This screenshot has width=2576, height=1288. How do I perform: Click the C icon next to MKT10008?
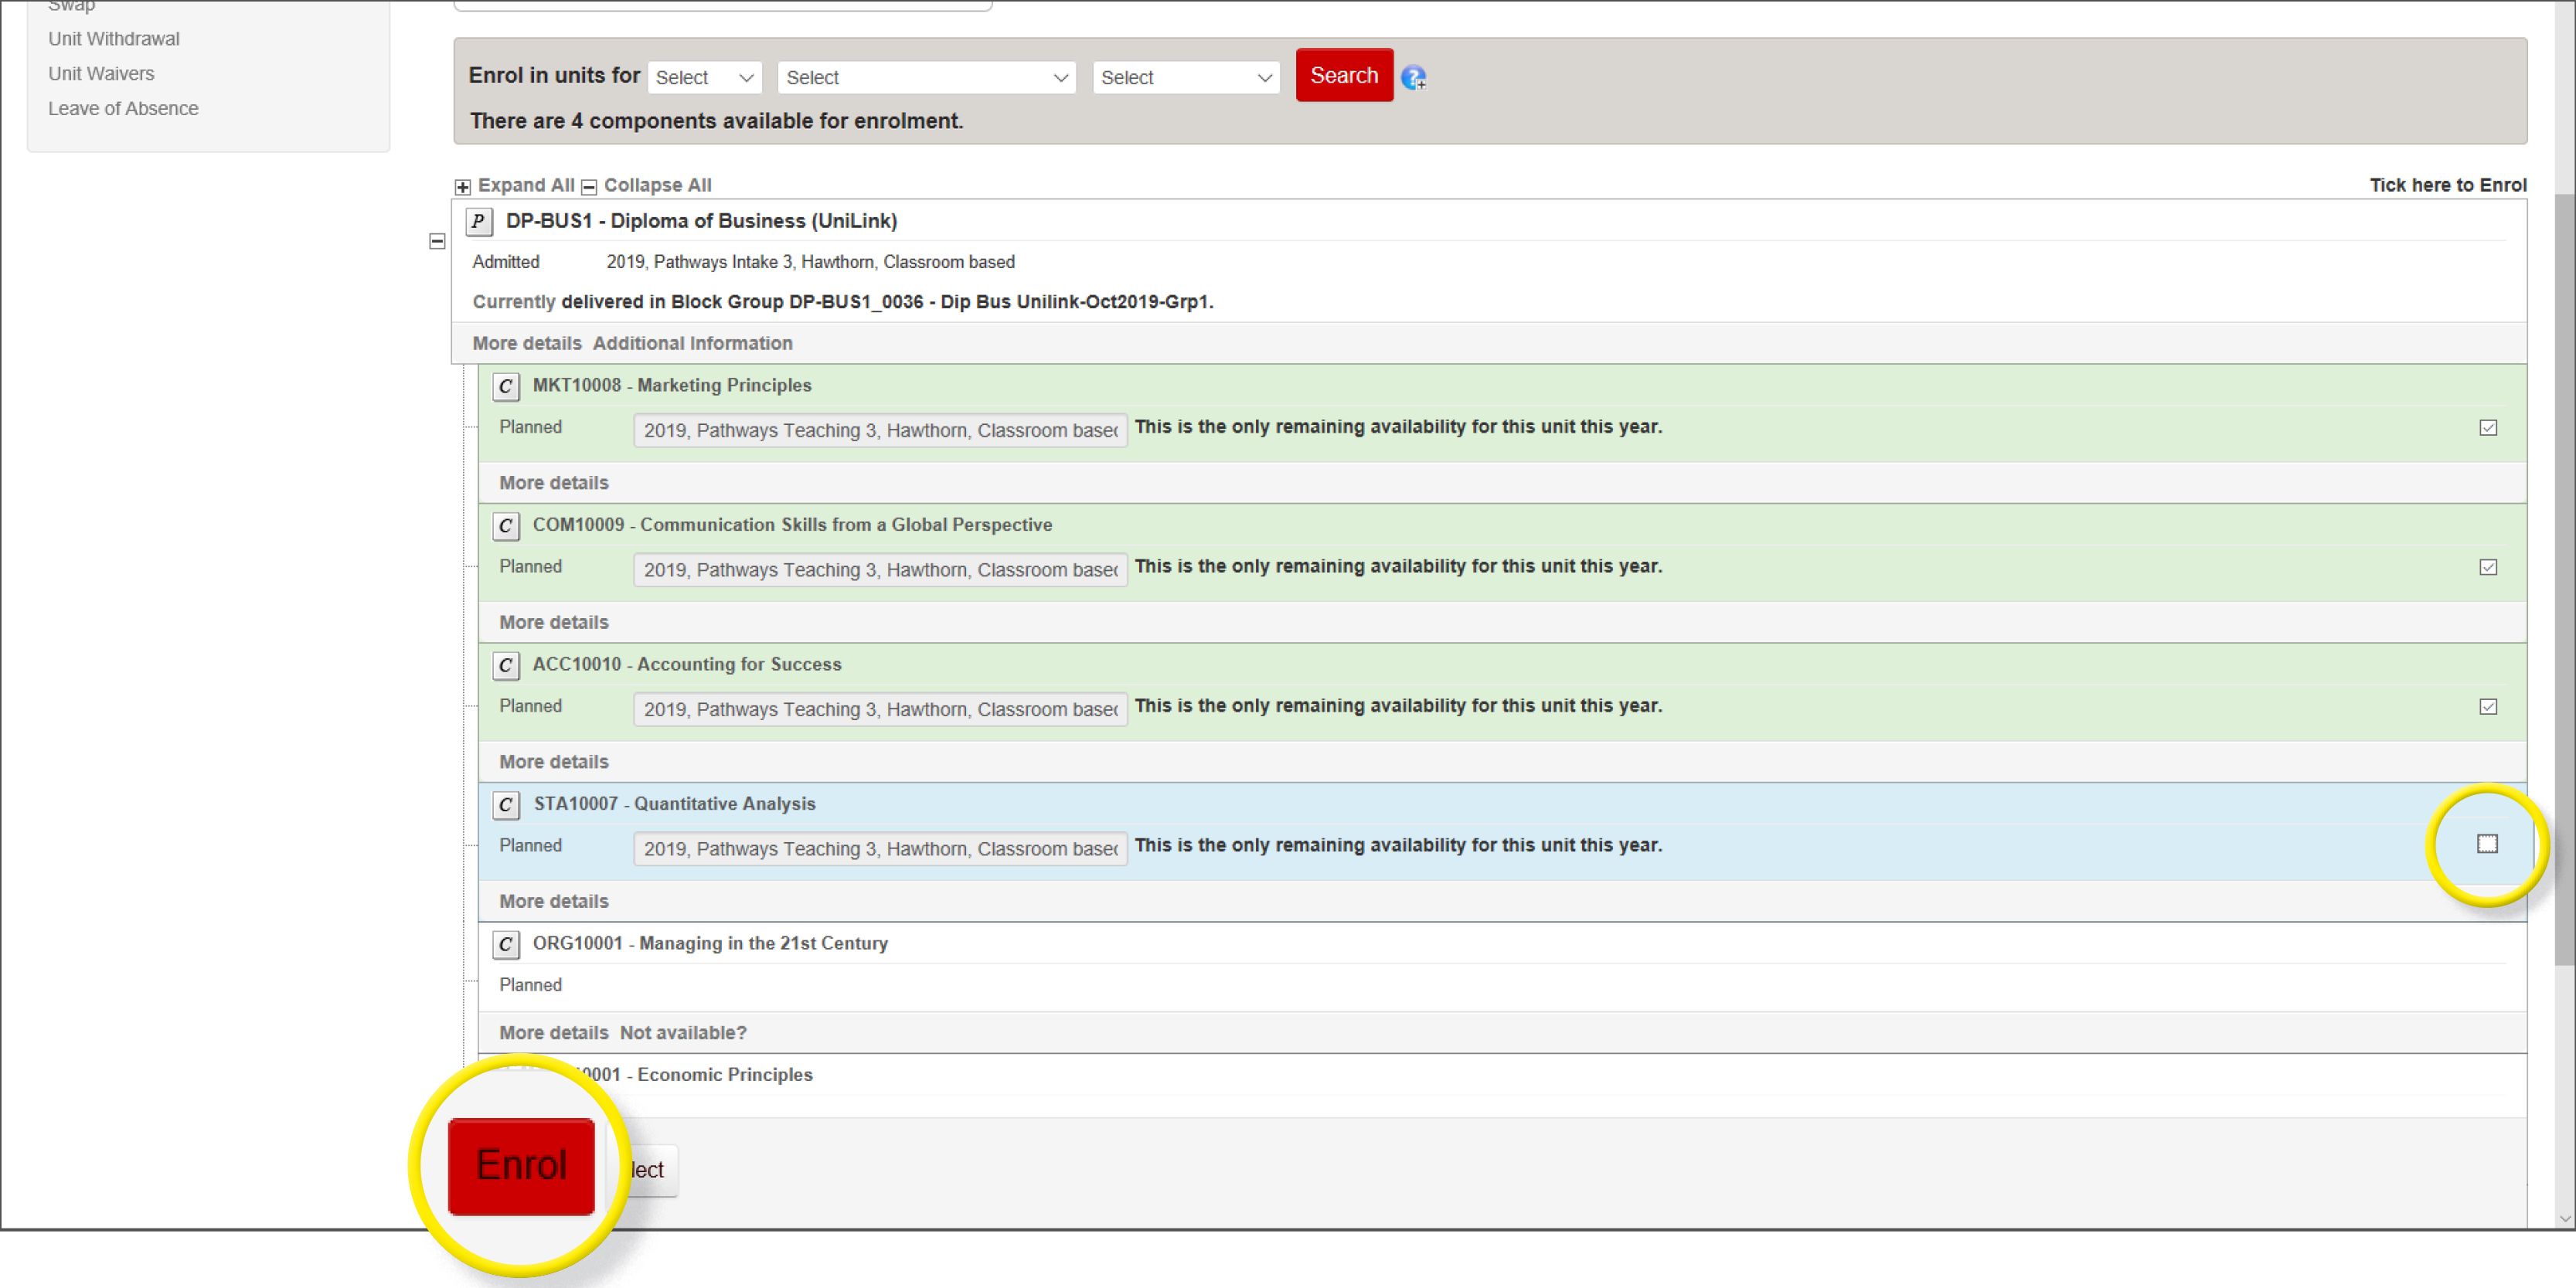pyautogui.click(x=505, y=386)
